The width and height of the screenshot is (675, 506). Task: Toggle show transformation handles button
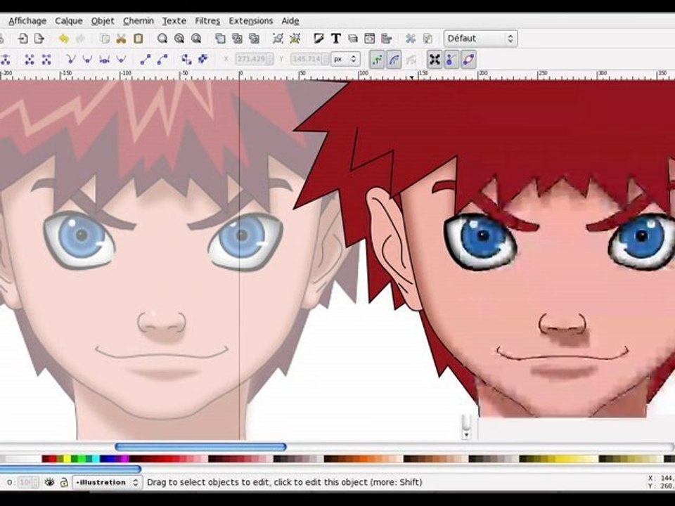click(x=435, y=59)
